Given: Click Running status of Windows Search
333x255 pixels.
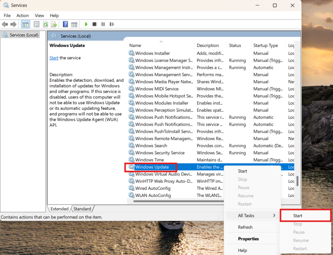Looking at the screenshot, I should tap(237, 145).
